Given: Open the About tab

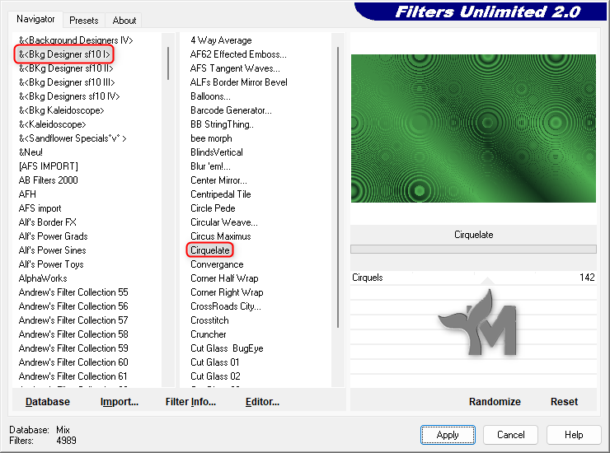Looking at the screenshot, I should 124,21.
